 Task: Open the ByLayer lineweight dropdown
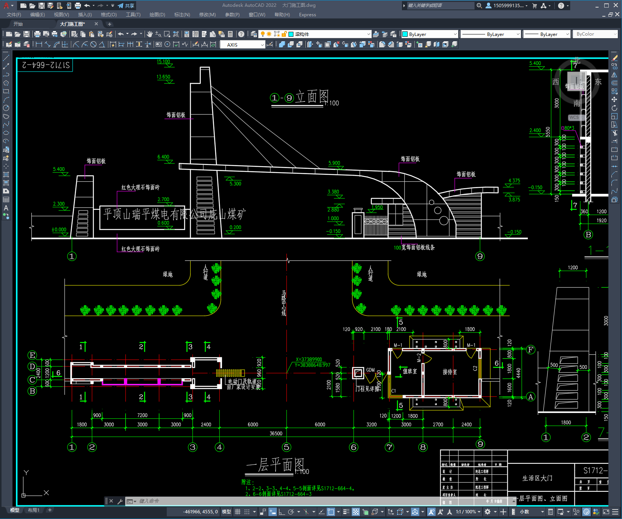point(568,34)
